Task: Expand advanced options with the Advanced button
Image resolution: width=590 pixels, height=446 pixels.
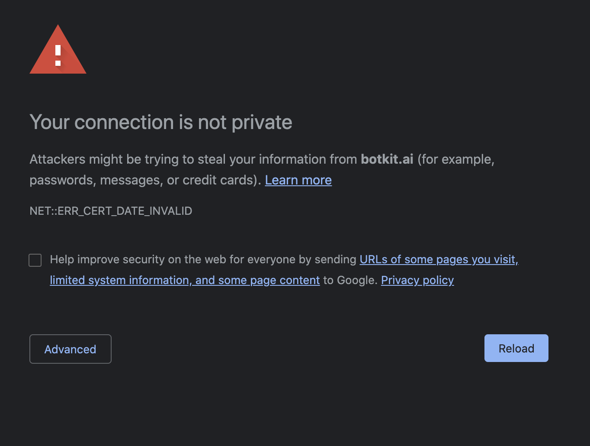Action: [70, 349]
